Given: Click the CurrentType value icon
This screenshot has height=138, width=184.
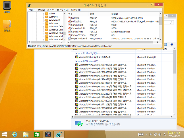Looking at the screenshot, I should [69, 32].
